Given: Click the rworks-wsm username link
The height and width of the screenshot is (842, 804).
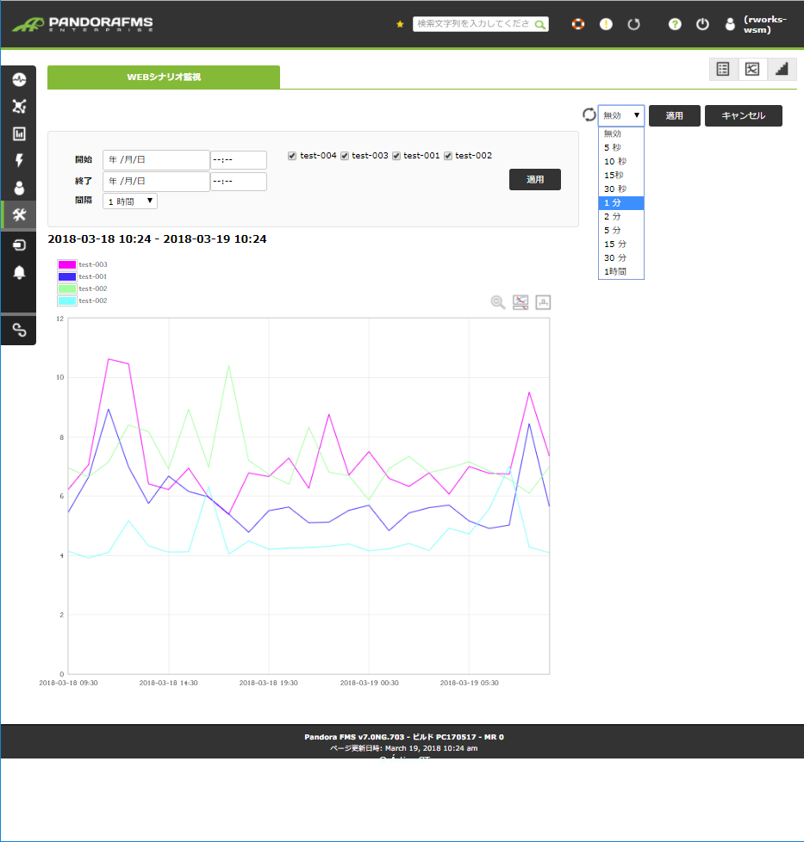Looking at the screenshot, I should [765, 24].
